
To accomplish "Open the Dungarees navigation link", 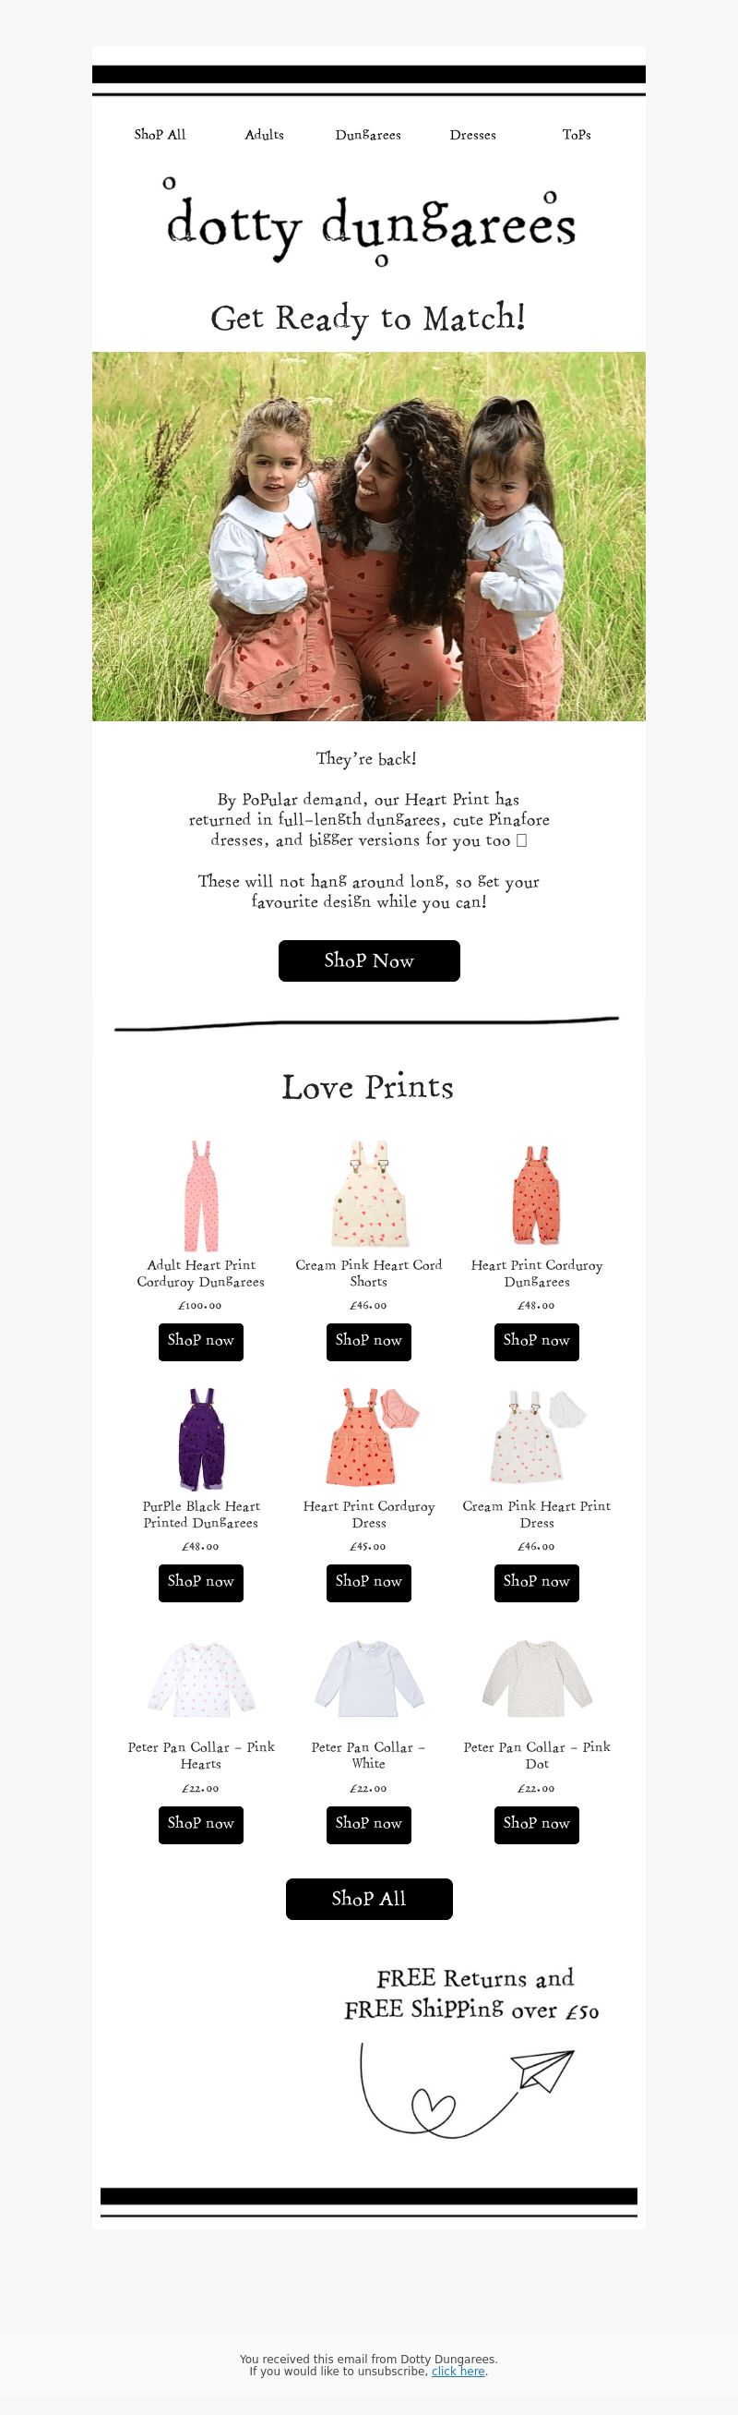I will [x=368, y=135].
